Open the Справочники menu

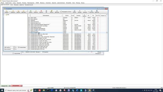(8, 3)
